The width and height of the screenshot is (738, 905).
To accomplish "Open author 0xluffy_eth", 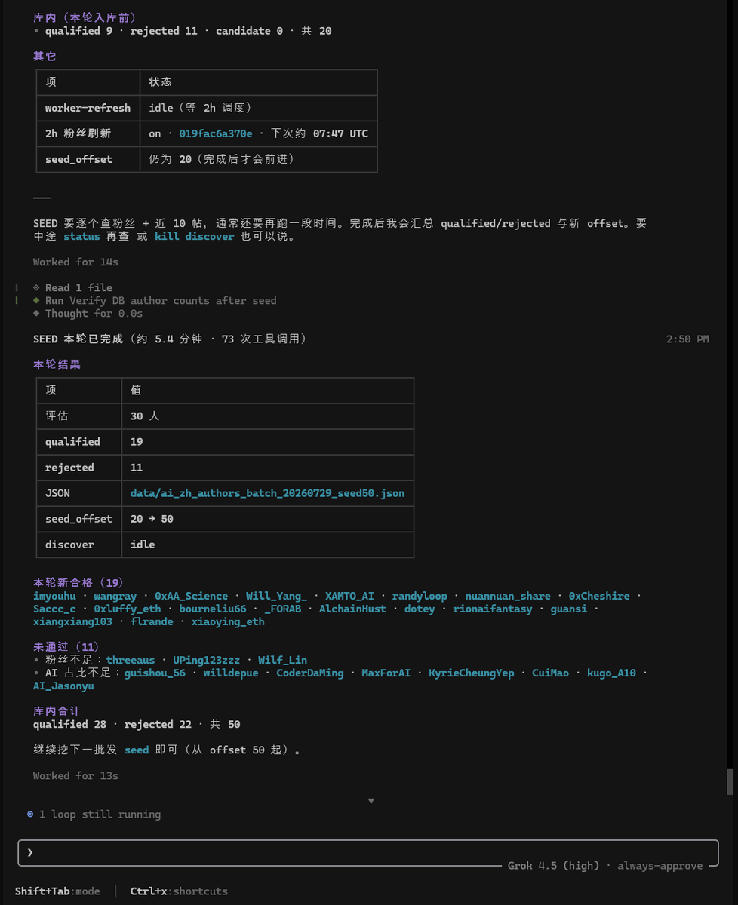I will coord(128,609).
